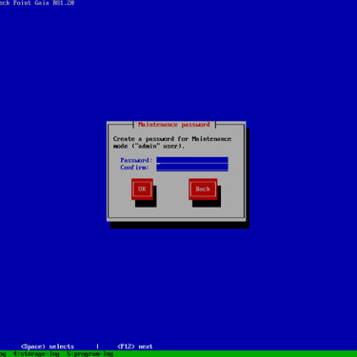357x357 pixels.
Task: Click the Confirm password input field
Action: 192,168
